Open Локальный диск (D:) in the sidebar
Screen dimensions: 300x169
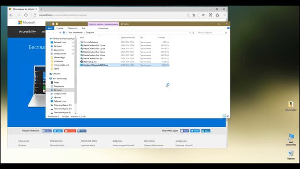pyautogui.click(x=62, y=108)
